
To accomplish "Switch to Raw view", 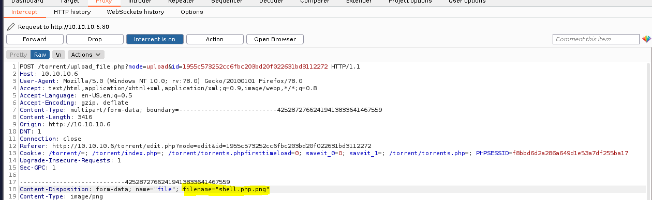I will tap(40, 55).
